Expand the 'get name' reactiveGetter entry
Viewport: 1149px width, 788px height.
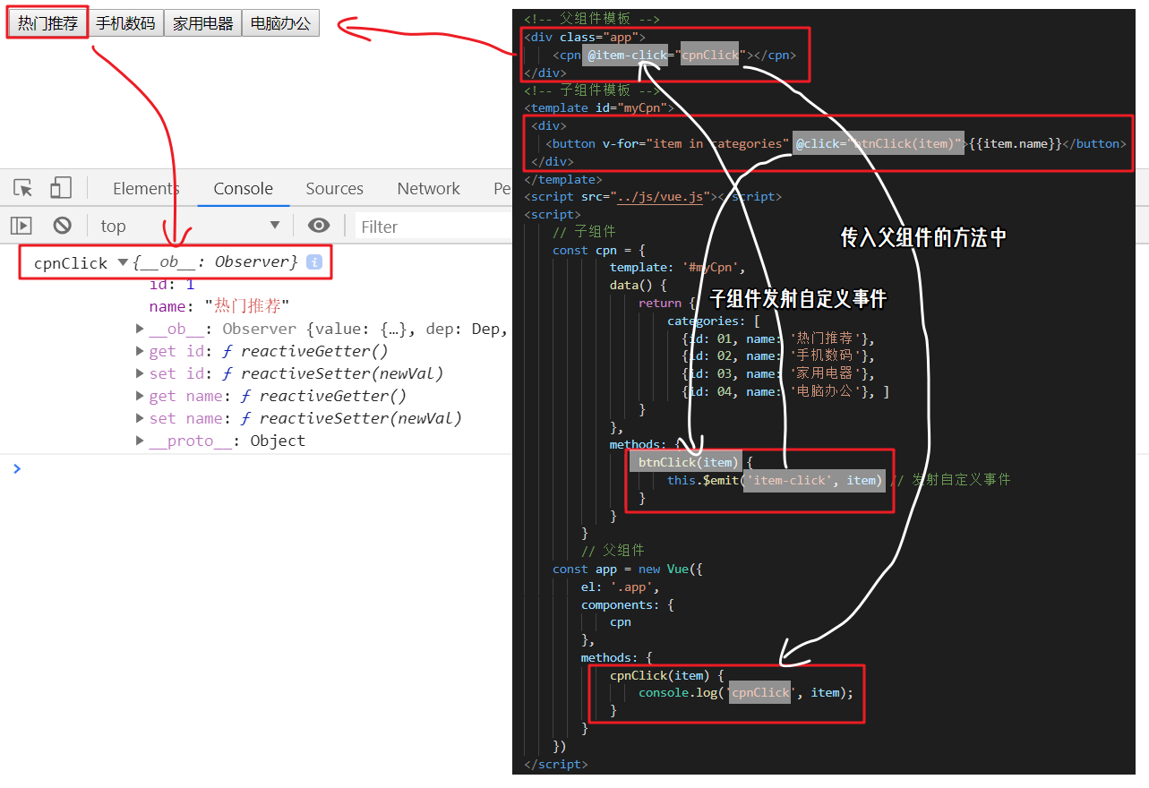140,396
